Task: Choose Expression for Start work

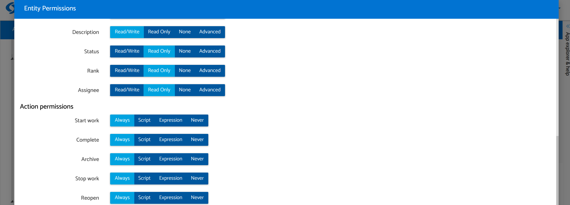Action: (171, 120)
